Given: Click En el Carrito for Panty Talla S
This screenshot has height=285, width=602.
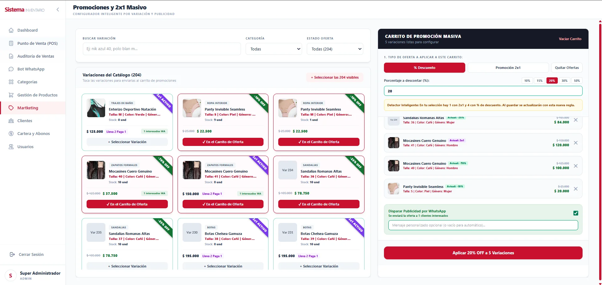Looking at the screenshot, I should point(223,142).
